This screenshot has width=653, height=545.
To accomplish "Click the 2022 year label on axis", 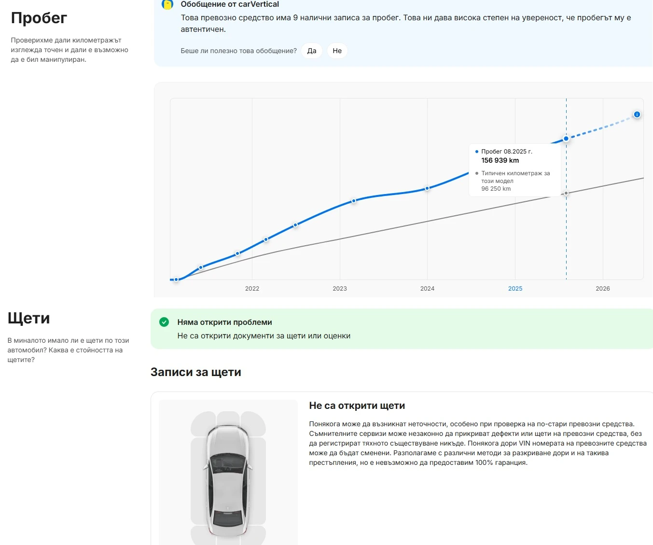I will (252, 289).
